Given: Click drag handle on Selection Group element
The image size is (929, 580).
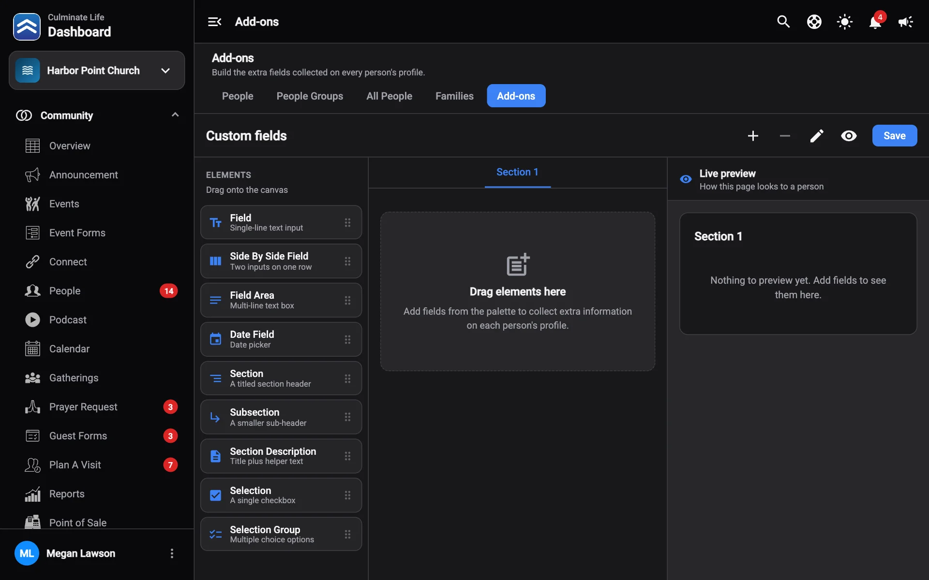Looking at the screenshot, I should [x=347, y=534].
